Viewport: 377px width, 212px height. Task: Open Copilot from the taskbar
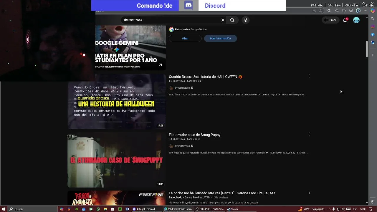point(62,209)
